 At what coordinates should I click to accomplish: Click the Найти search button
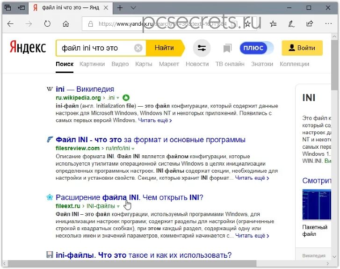pyautogui.click(x=165, y=48)
